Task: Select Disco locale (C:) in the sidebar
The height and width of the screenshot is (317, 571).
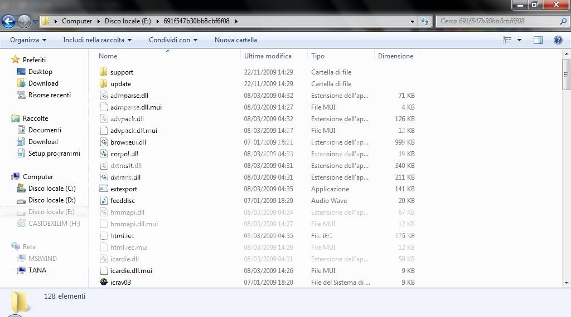Action: 51,189
